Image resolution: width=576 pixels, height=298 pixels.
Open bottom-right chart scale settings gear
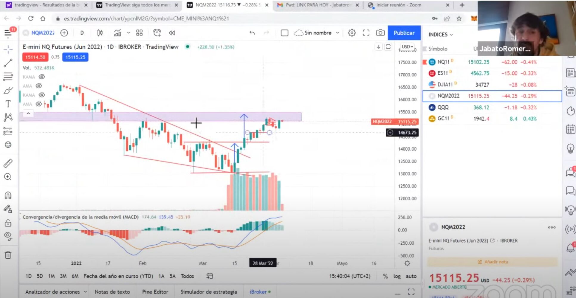pos(407,263)
